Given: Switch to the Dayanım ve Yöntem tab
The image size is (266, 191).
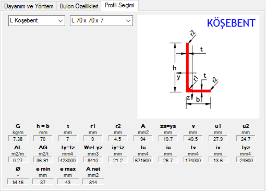Looking at the screenshot, I should (x=29, y=6).
